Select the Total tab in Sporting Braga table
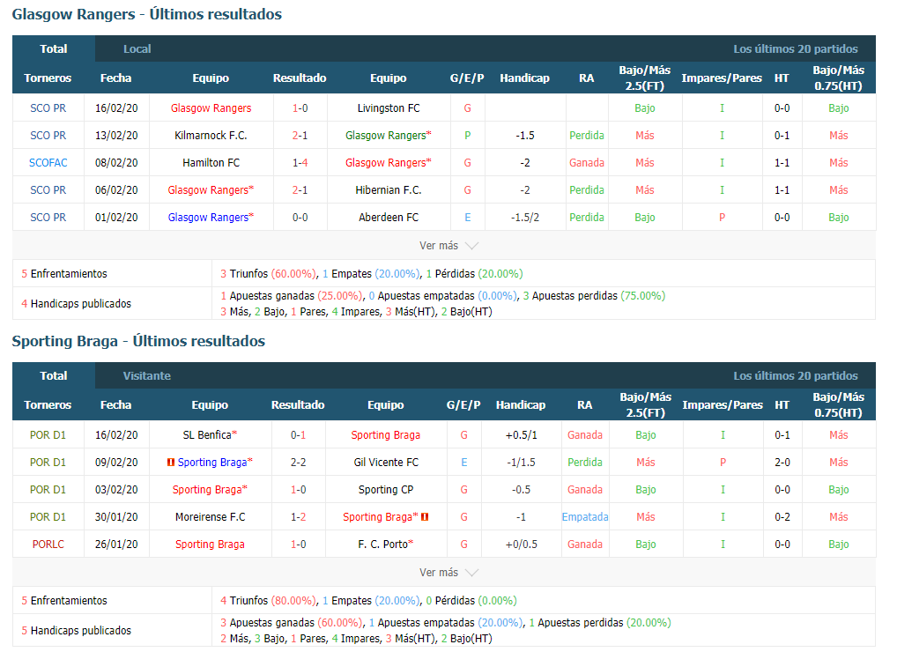The image size is (897, 652). 54,375
